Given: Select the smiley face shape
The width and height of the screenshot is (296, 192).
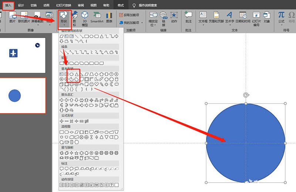Looking at the screenshot, I should click(91, 84).
